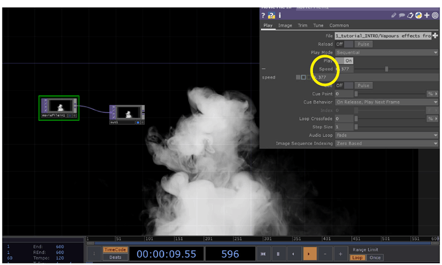
Task: Click expression mode blue square on speed row
Action: point(304,77)
